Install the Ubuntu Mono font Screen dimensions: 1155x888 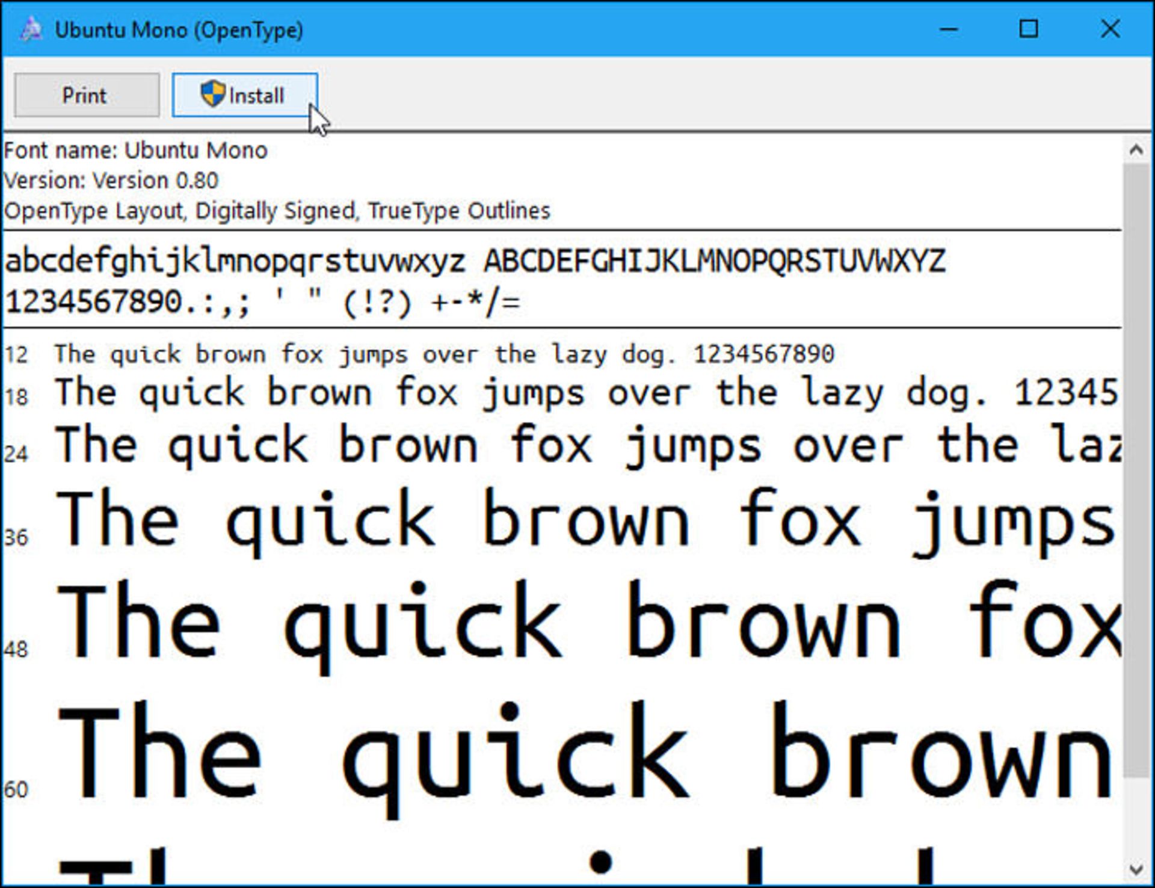[245, 95]
